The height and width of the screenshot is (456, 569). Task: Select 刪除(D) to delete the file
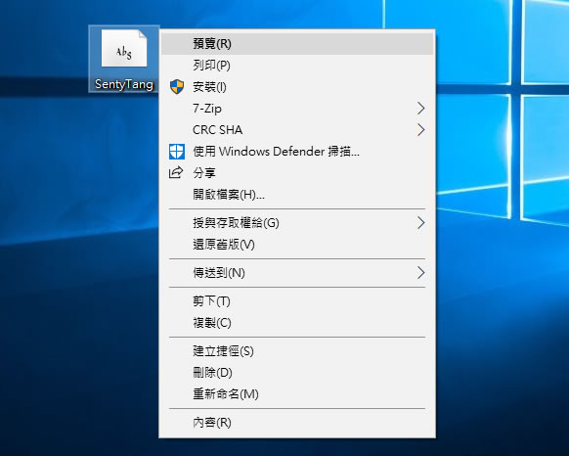click(297, 373)
